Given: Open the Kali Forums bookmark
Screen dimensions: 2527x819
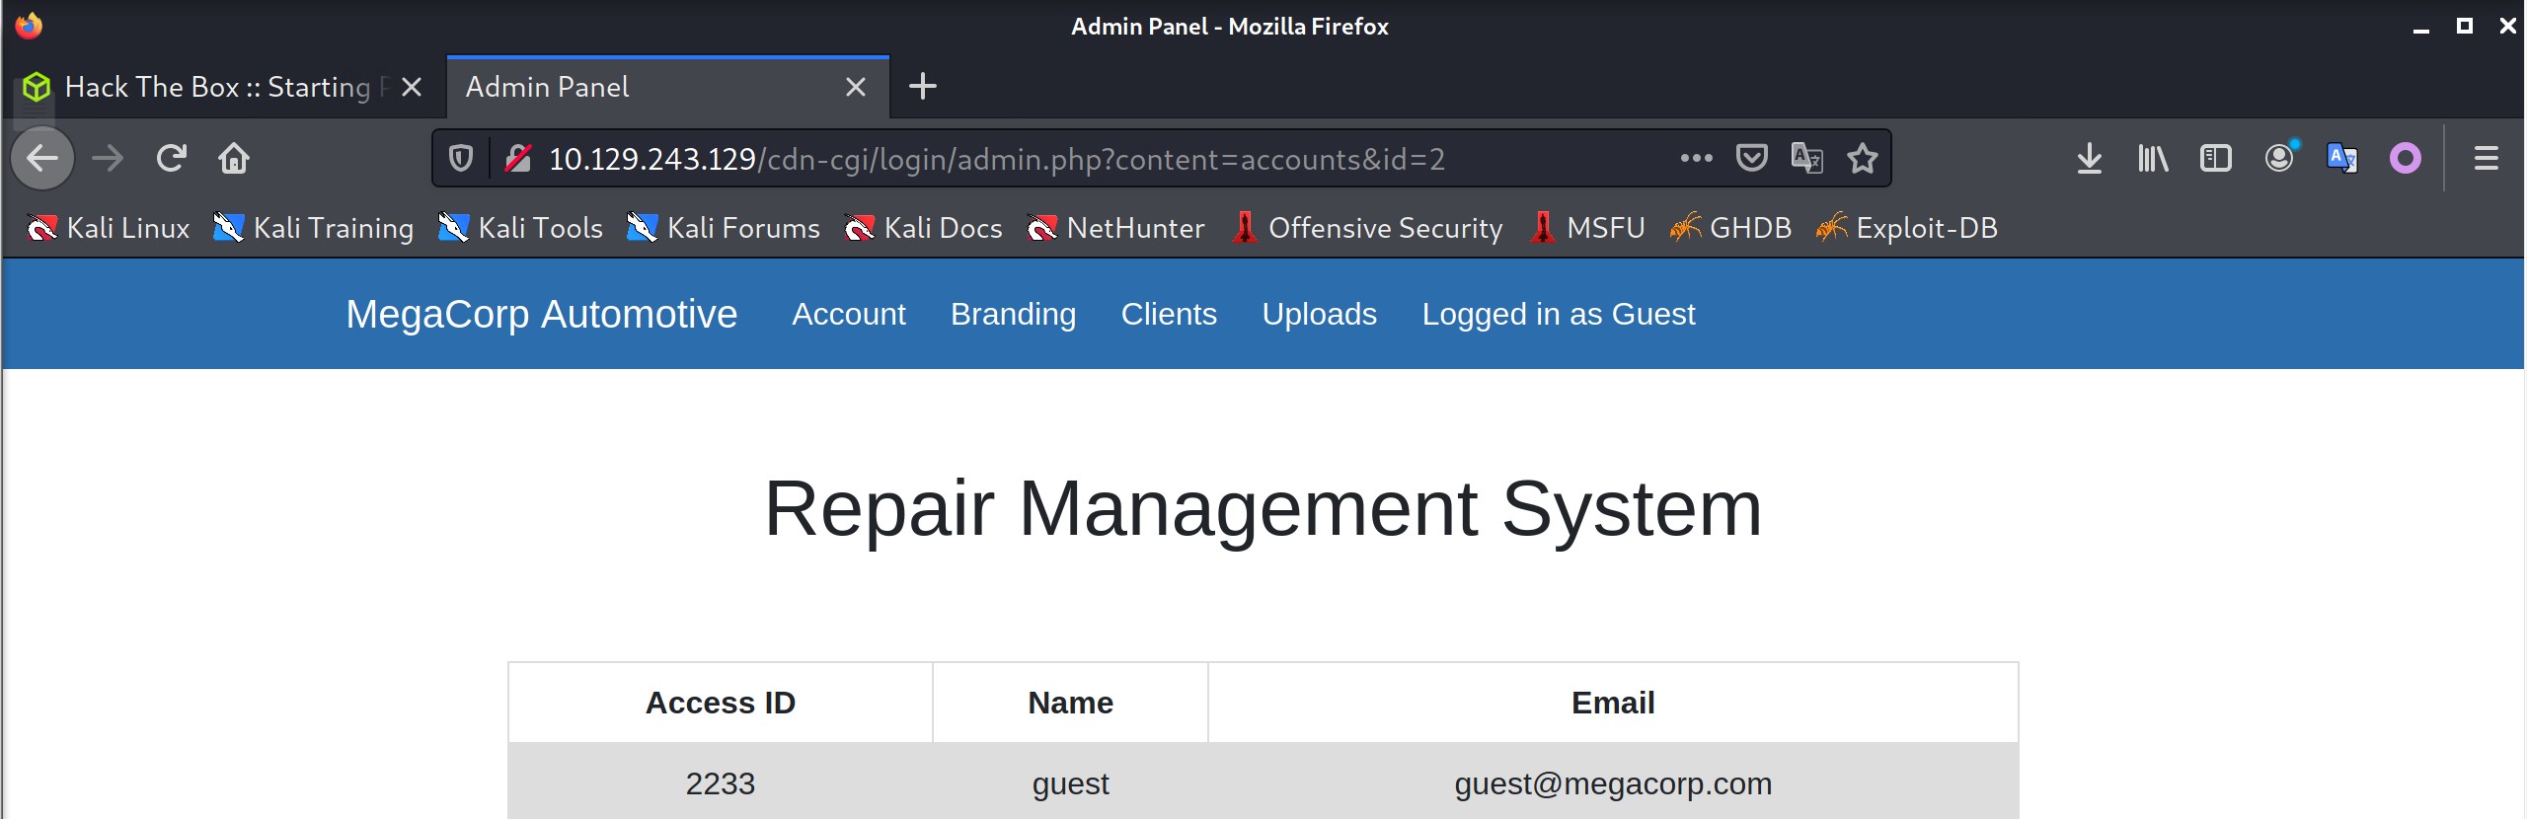Looking at the screenshot, I should [x=724, y=228].
